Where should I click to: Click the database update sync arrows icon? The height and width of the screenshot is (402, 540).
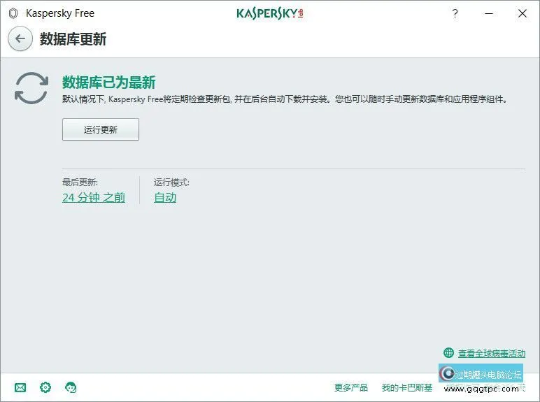click(31, 88)
